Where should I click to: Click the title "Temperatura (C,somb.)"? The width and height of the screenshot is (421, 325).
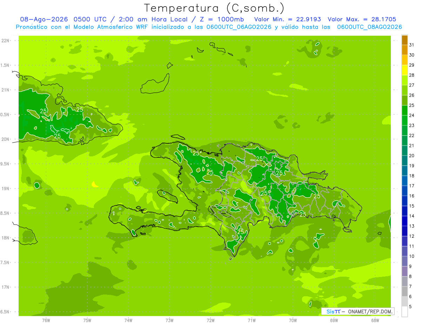(x=214, y=8)
